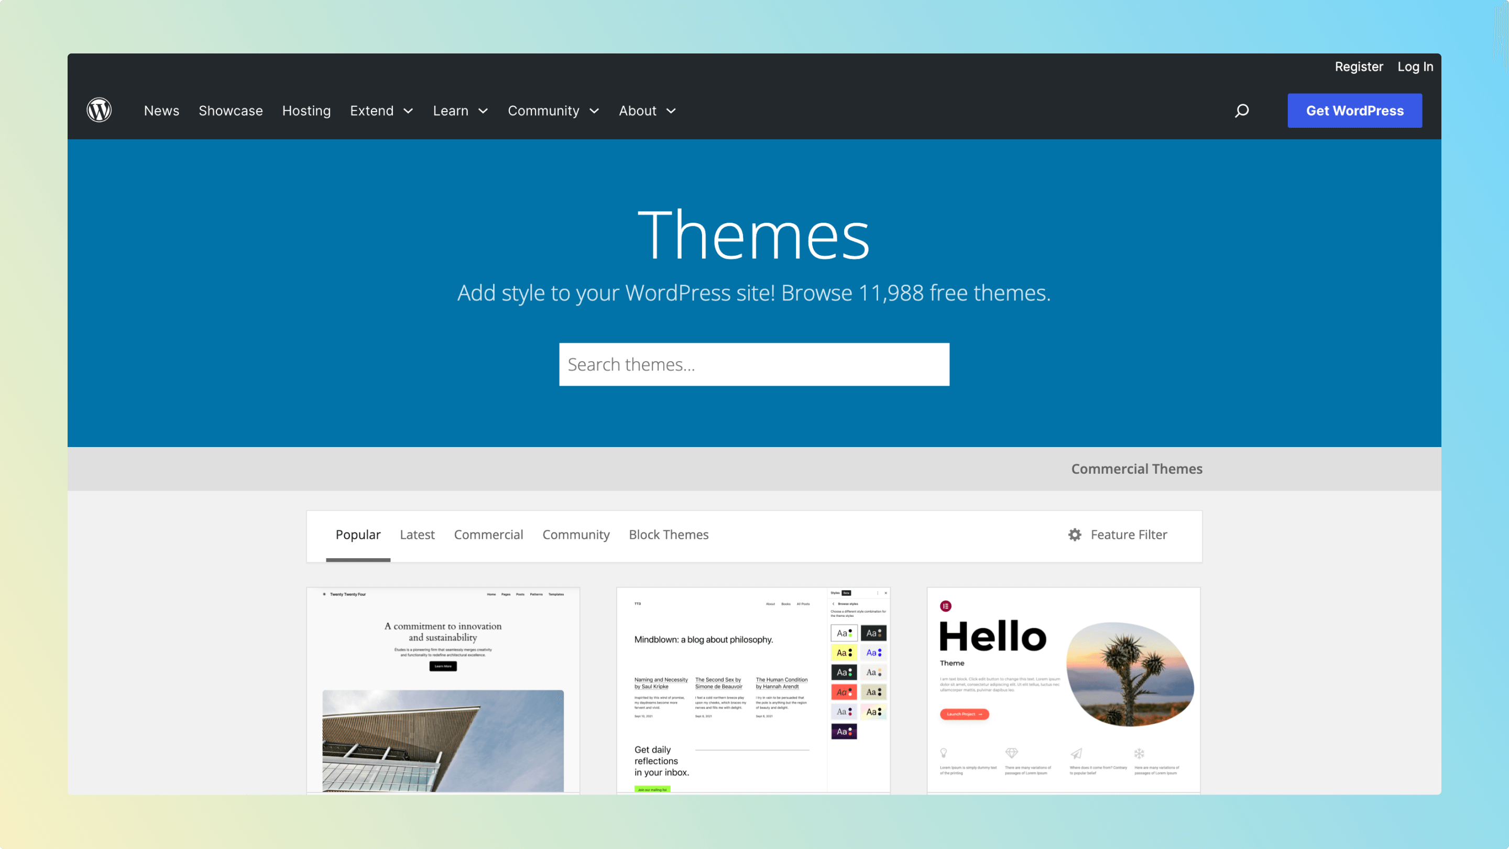Click the Register link
1509x849 pixels.
[x=1359, y=67]
